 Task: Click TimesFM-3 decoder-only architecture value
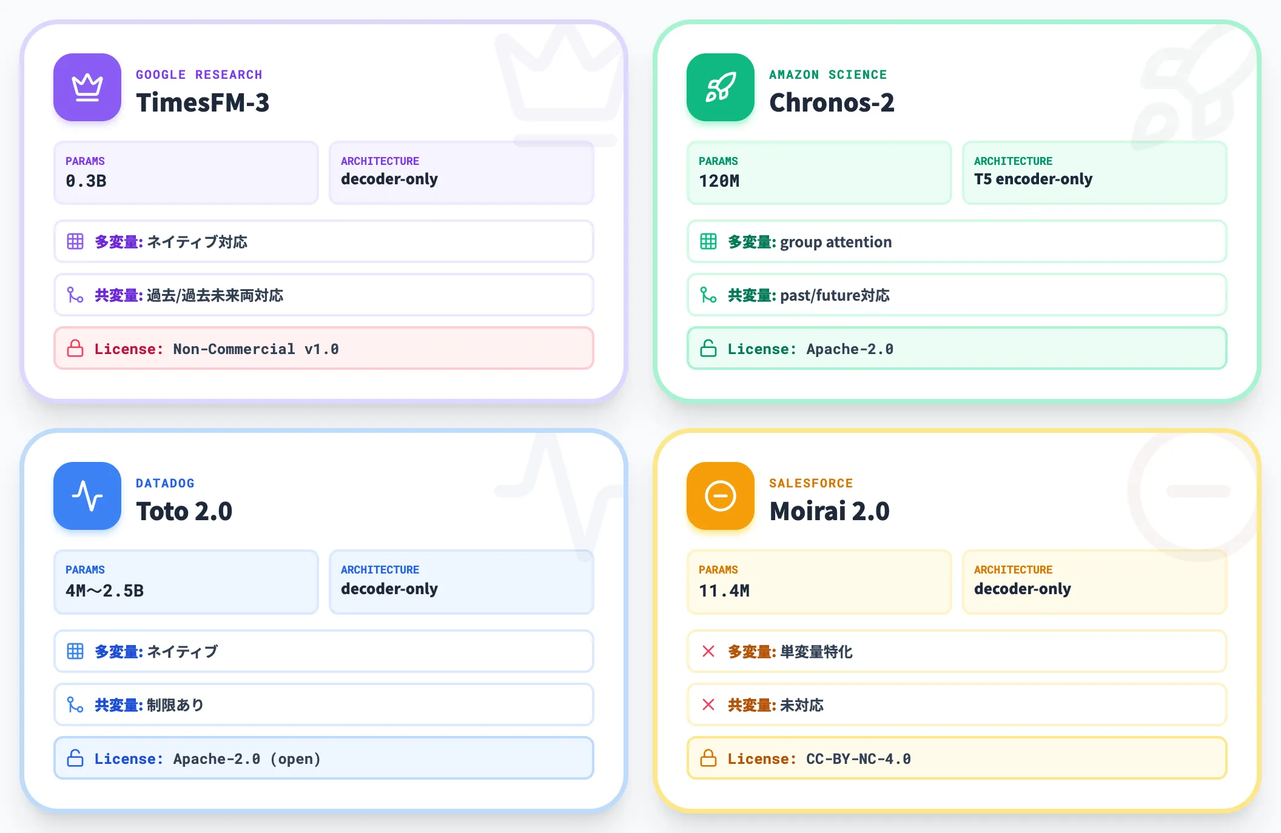(389, 179)
